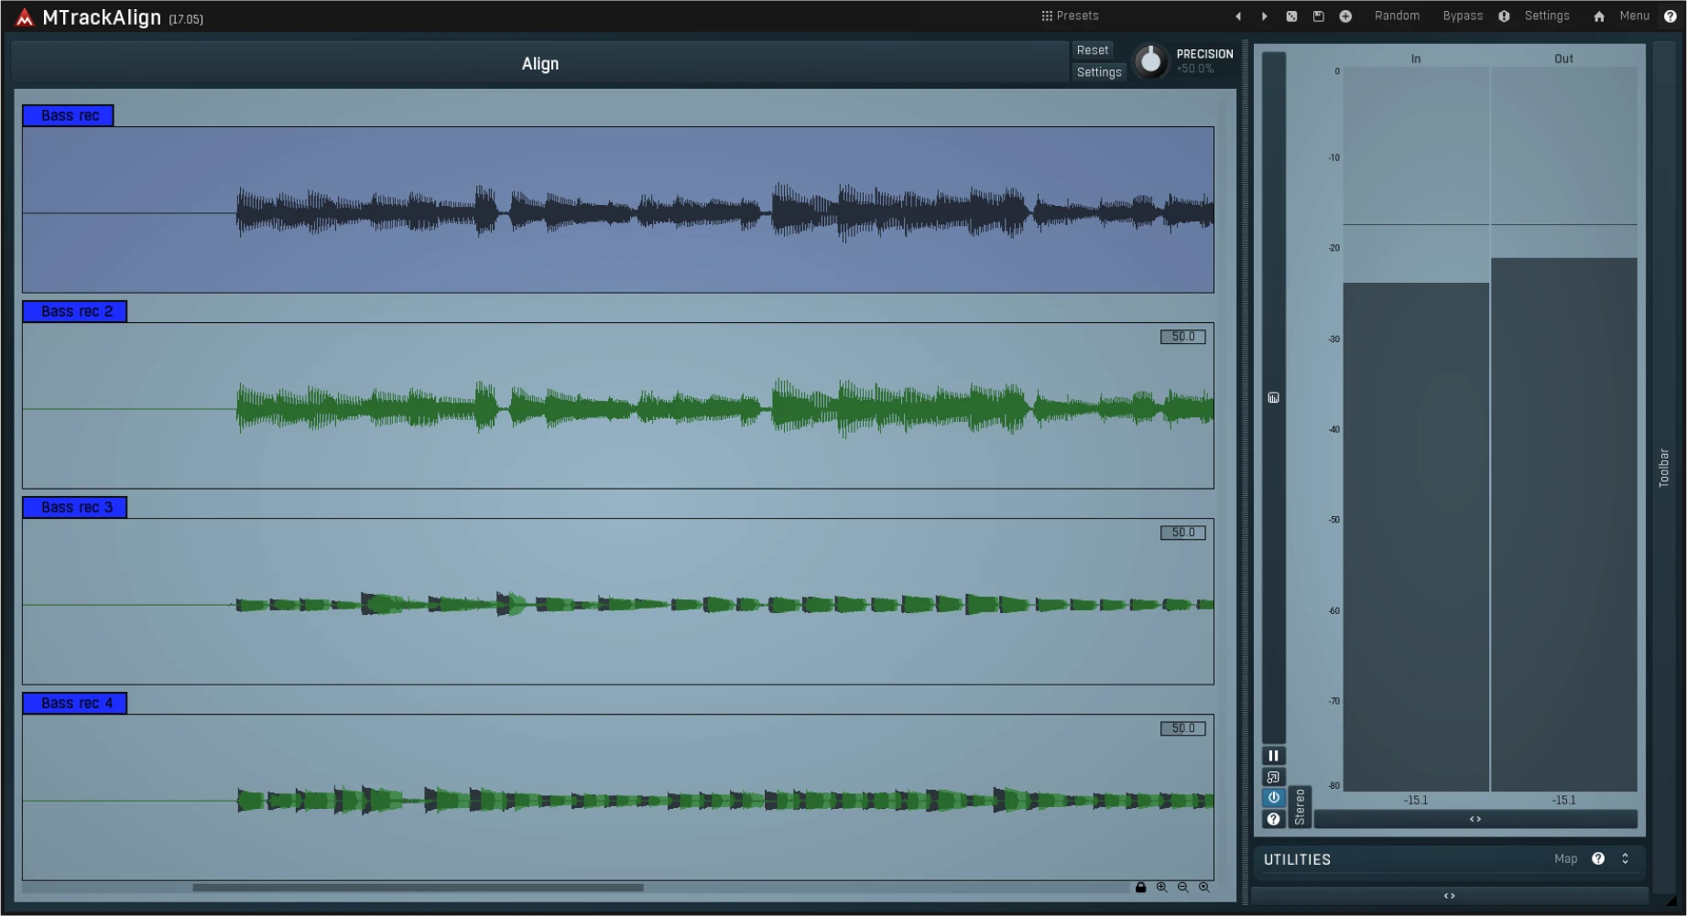Click the resize window icon near the meter
Screen dimensions: 1687x916
(x=1273, y=777)
